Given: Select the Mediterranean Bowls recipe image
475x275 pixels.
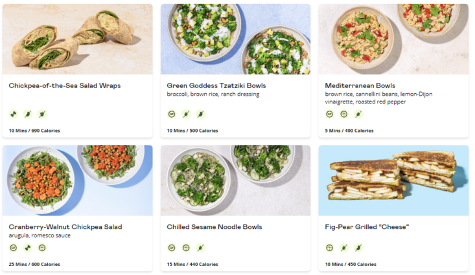Looking at the screenshot, I should 393,39.
